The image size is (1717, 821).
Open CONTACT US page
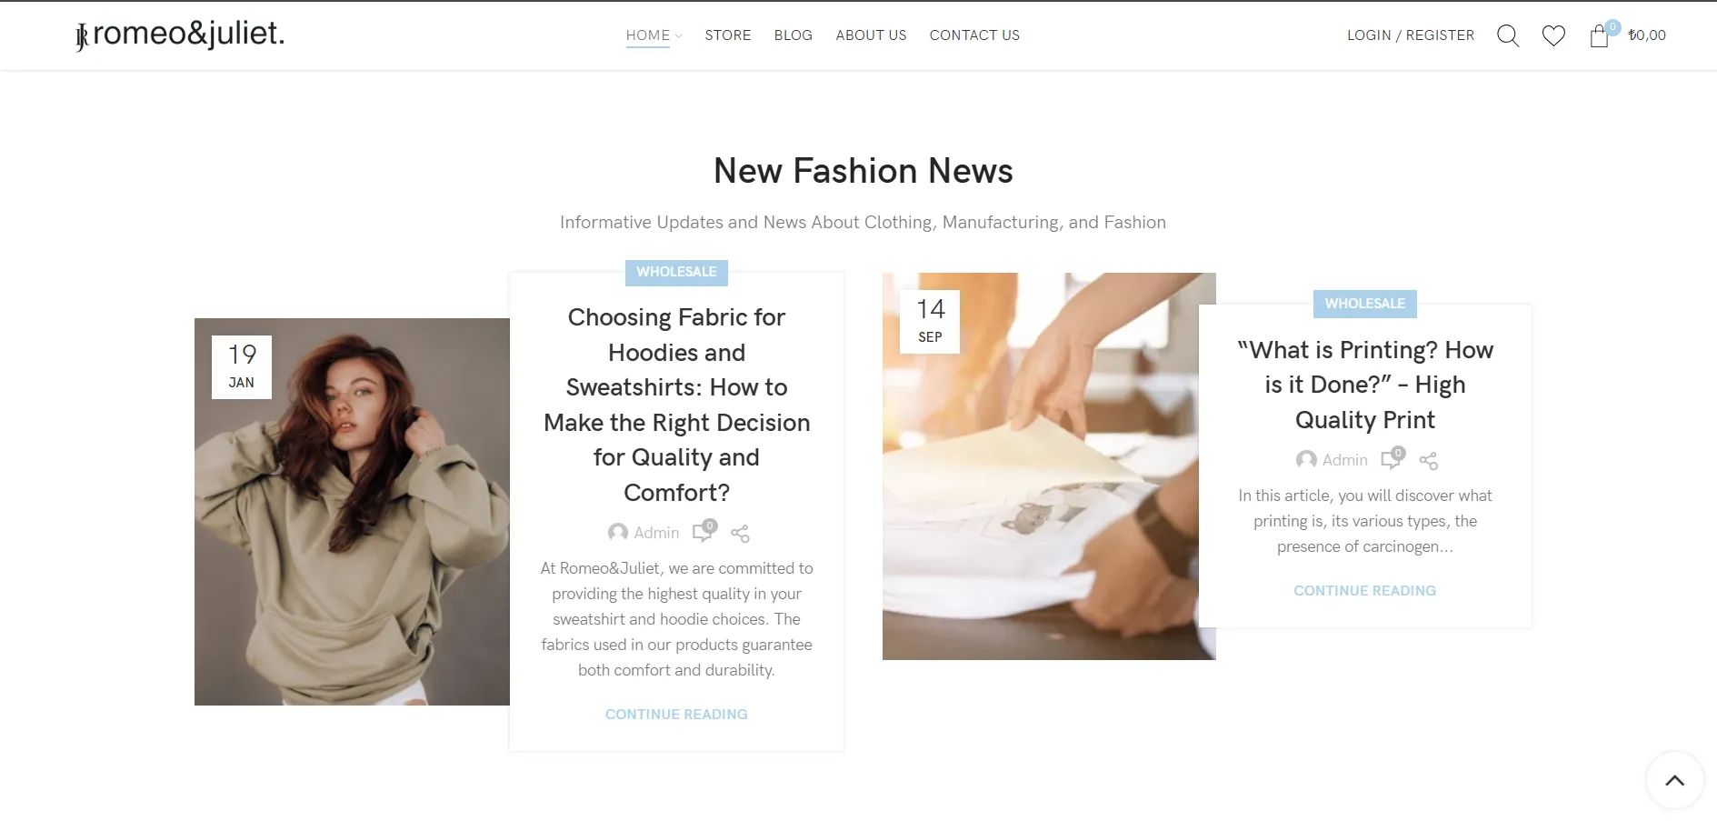click(974, 35)
